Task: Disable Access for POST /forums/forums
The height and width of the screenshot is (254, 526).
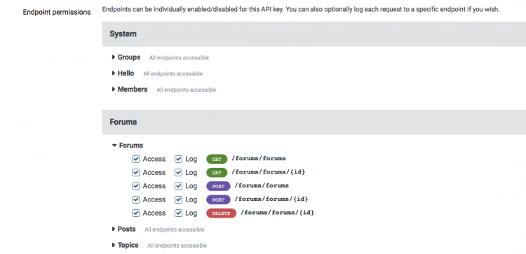Action: (135, 185)
